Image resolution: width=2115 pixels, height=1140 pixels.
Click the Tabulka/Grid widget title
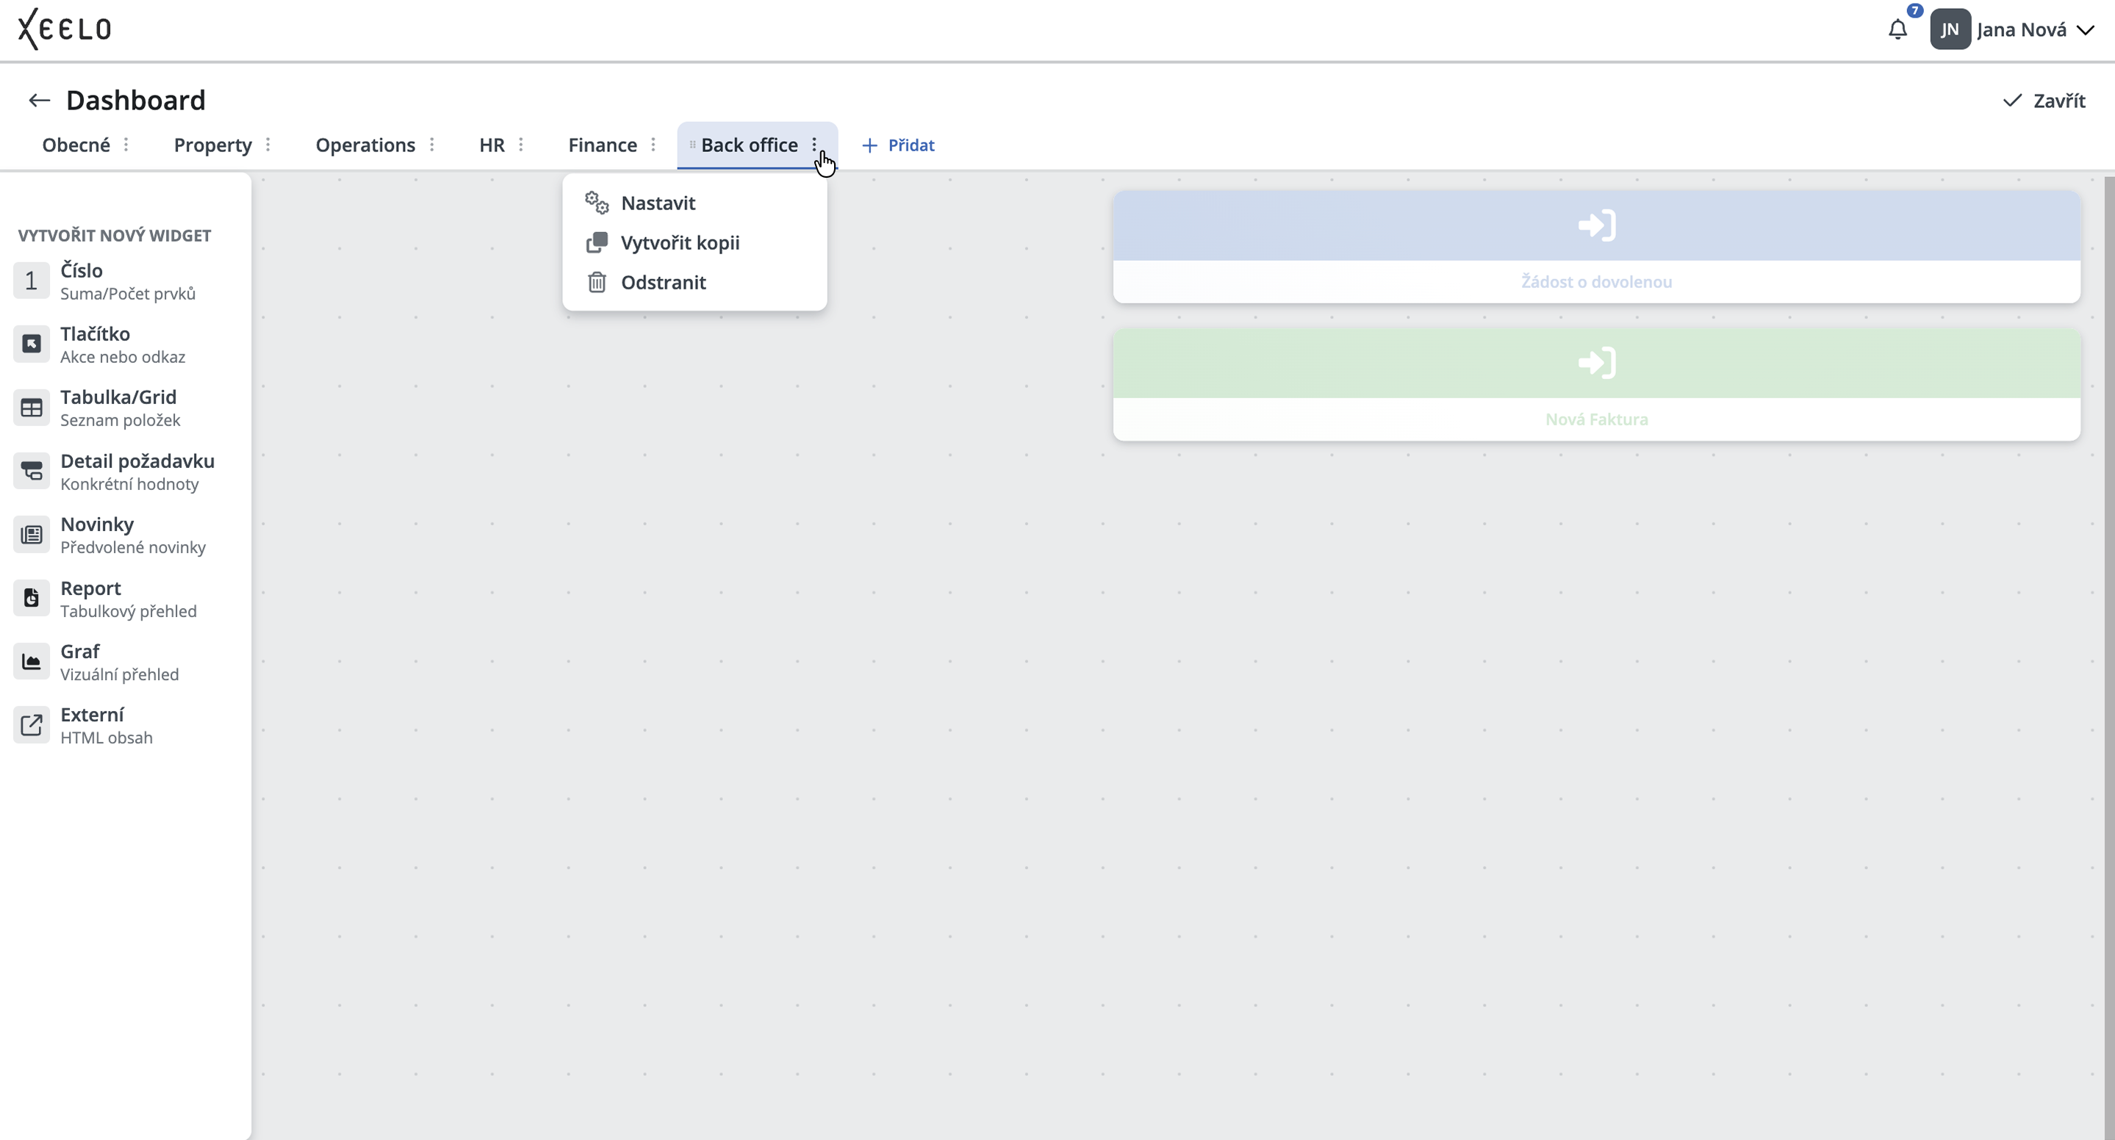coord(118,397)
